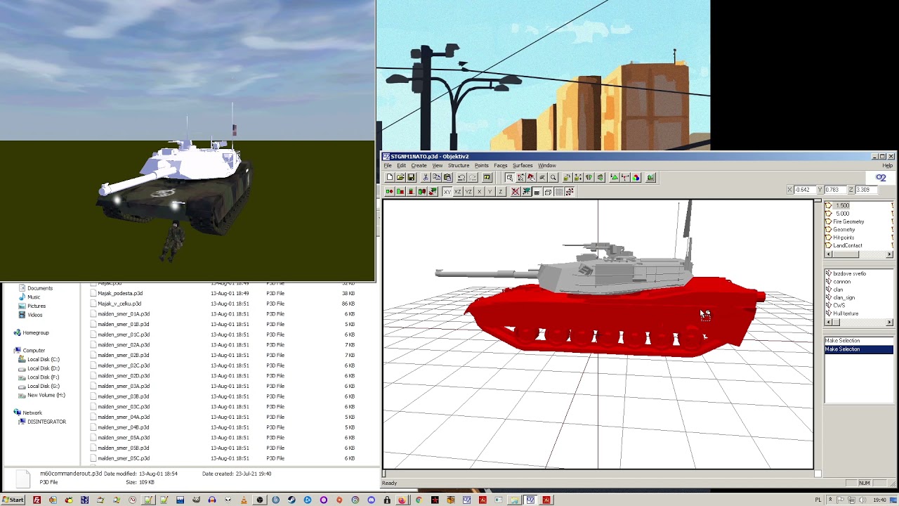The height and width of the screenshot is (506, 899).
Task: Click the taskbar clock showing 19:40
Action: tap(879, 500)
